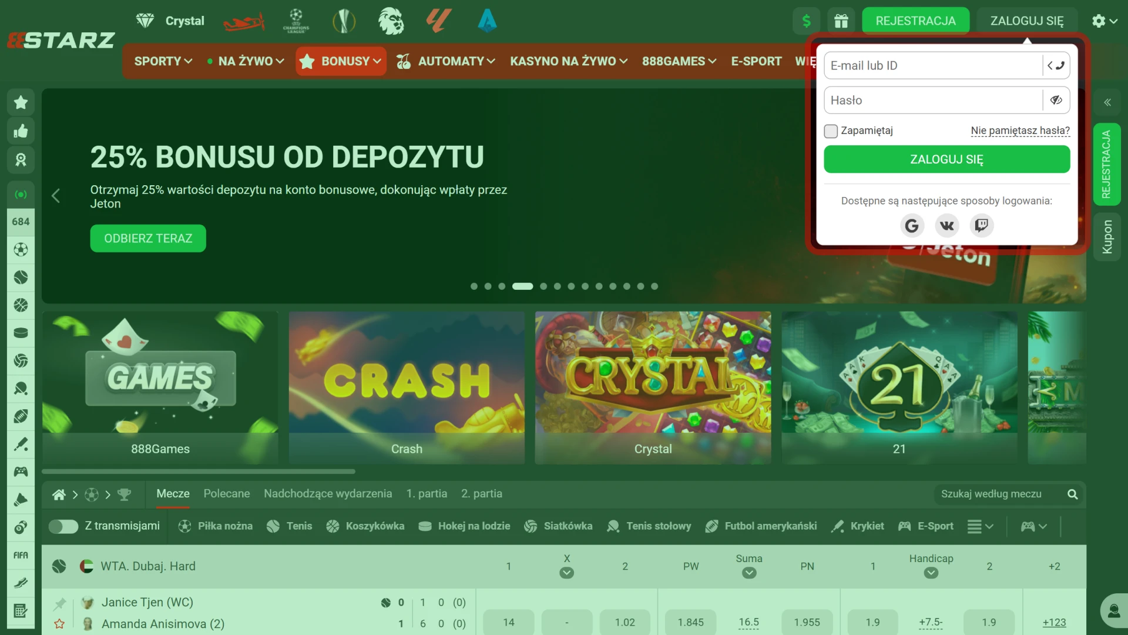Viewport: 1128px width, 635px height.
Task: Switch to the Polecane tab
Action: coord(226,494)
